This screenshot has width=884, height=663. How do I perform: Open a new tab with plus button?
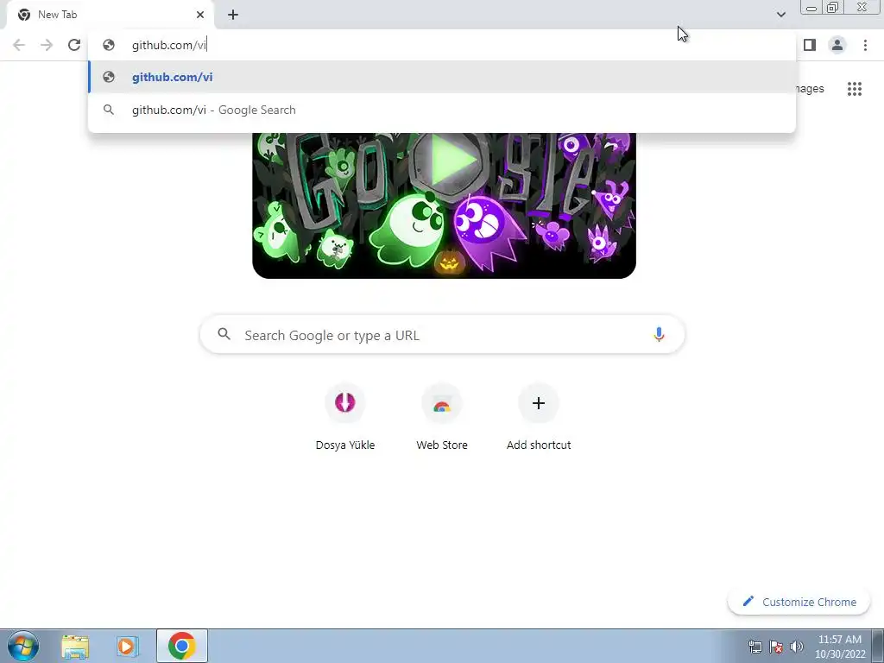[233, 15]
